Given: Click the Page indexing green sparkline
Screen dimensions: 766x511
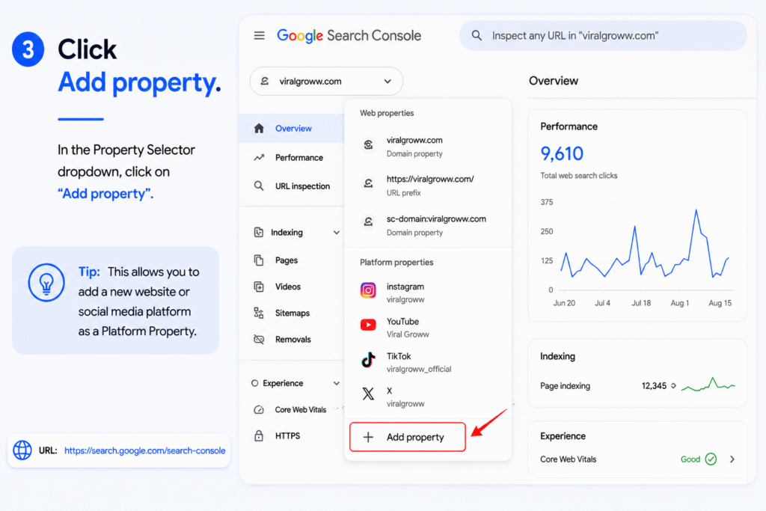Looking at the screenshot, I should pos(708,385).
